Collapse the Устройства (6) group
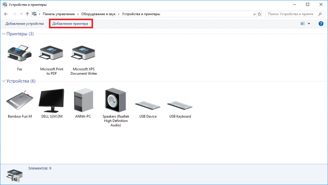The width and height of the screenshot is (328, 185). tap(4, 81)
